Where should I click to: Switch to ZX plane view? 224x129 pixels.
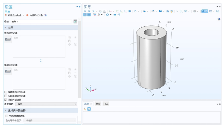point(126,11)
